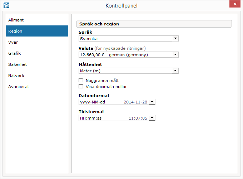
Task: Toggle the Visa decimala nollor checkbox
Action: coord(81,87)
